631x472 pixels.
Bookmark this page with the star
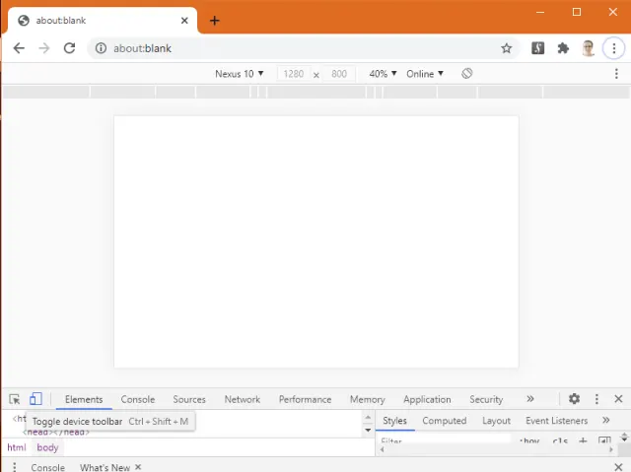[x=507, y=48]
